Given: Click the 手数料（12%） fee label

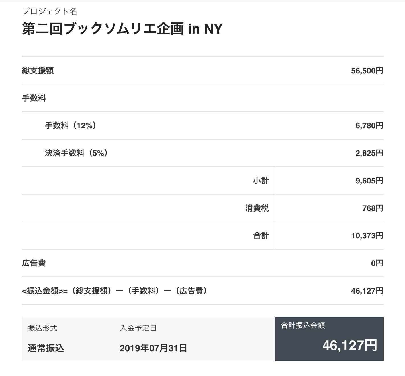Looking at the screenshot, I should click(x=70, y=125).
